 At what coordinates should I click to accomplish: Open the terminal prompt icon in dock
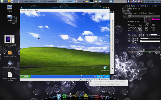click(91, 96)
